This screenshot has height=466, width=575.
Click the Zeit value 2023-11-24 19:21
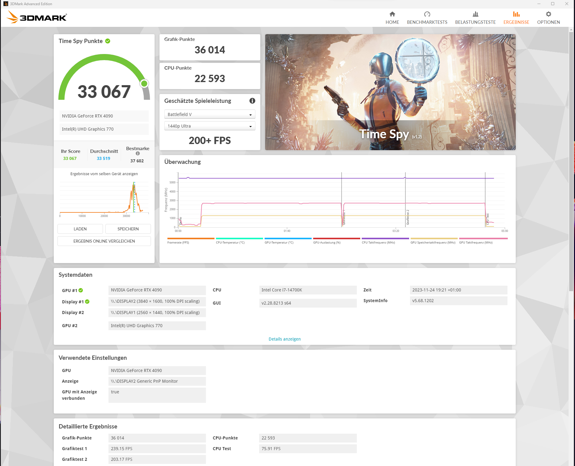click(x=459, y=290)
